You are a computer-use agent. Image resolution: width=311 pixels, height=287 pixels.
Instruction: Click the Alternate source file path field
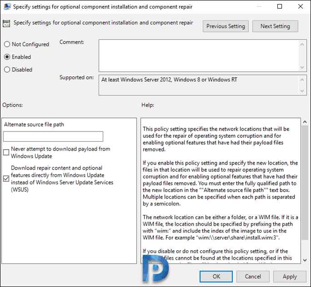click(x=53, y=136)
